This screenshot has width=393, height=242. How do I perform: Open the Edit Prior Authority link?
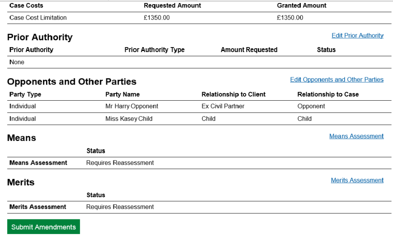pos(357,36)
